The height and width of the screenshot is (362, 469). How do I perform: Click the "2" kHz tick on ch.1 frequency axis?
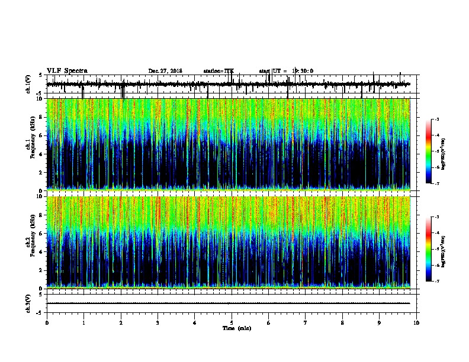pyautogui.click(x=41, y=172)
